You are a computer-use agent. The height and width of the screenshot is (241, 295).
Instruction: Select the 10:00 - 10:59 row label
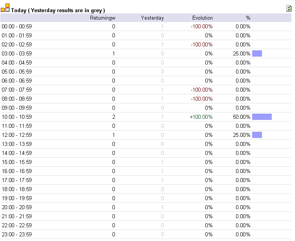(x=17, y=117)
